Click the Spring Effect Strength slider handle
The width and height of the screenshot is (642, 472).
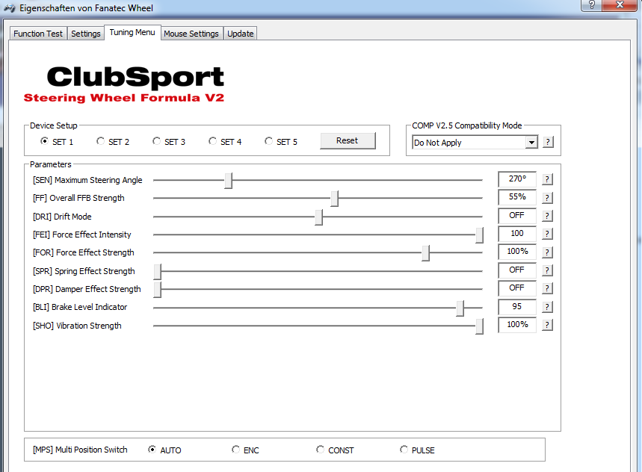[158, 272]
